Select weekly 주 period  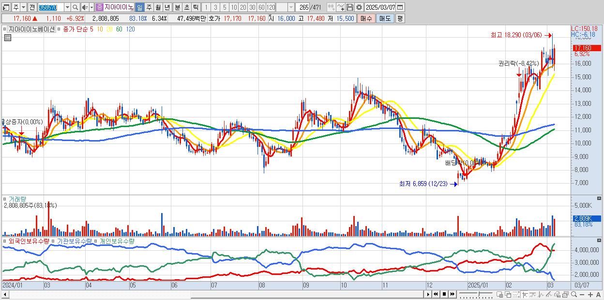[x=149, y=7]
